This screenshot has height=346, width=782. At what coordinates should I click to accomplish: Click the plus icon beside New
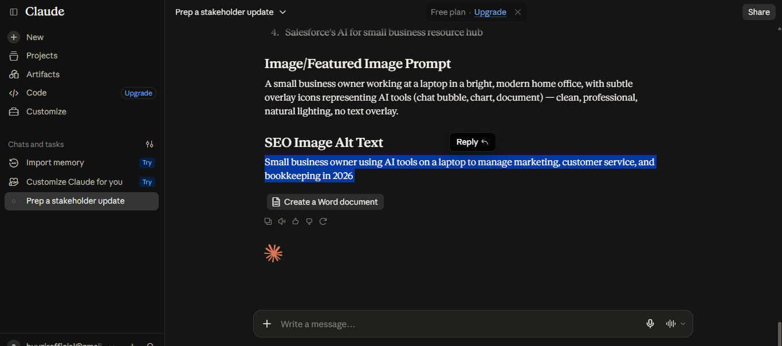[x=14, y=37]
